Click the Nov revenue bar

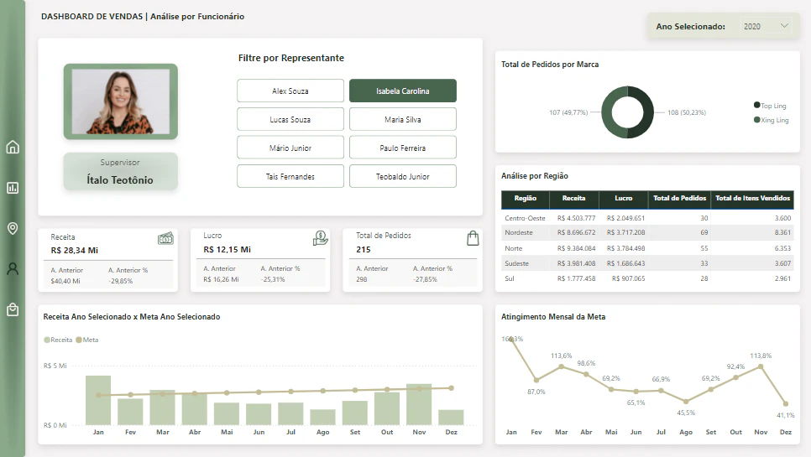tap(419, 404)
